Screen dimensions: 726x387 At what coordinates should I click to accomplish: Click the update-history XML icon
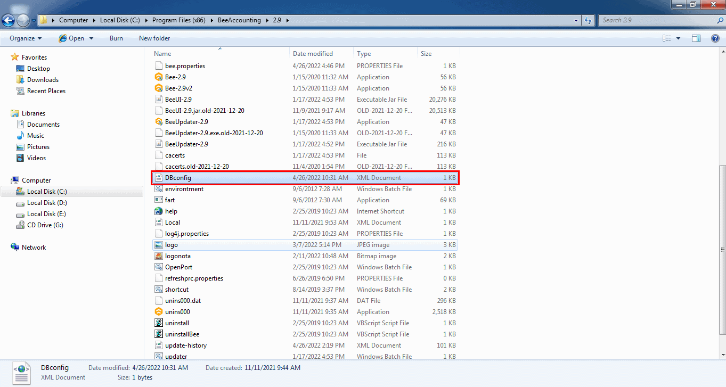pos(158,345)
